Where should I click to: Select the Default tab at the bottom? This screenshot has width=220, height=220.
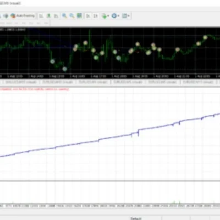[x=136, y=218]
